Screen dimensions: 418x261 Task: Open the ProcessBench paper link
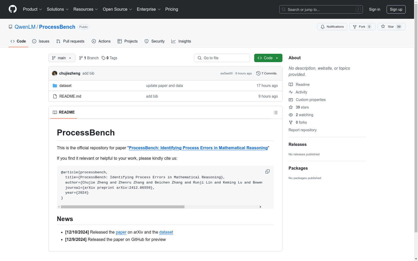pyautogui.click(x=198, y=148)
